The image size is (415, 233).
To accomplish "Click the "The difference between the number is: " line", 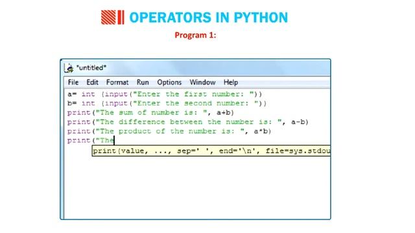I will point(188,122).
